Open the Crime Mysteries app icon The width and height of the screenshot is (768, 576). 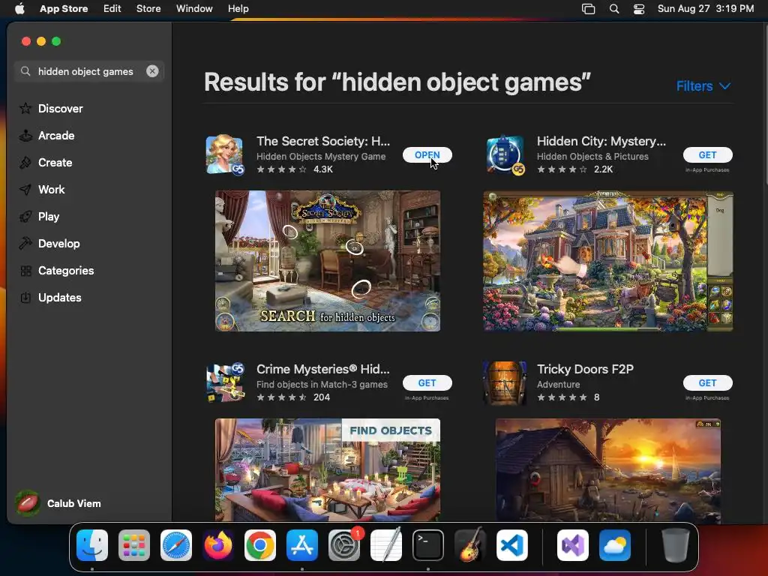(225, 382)
